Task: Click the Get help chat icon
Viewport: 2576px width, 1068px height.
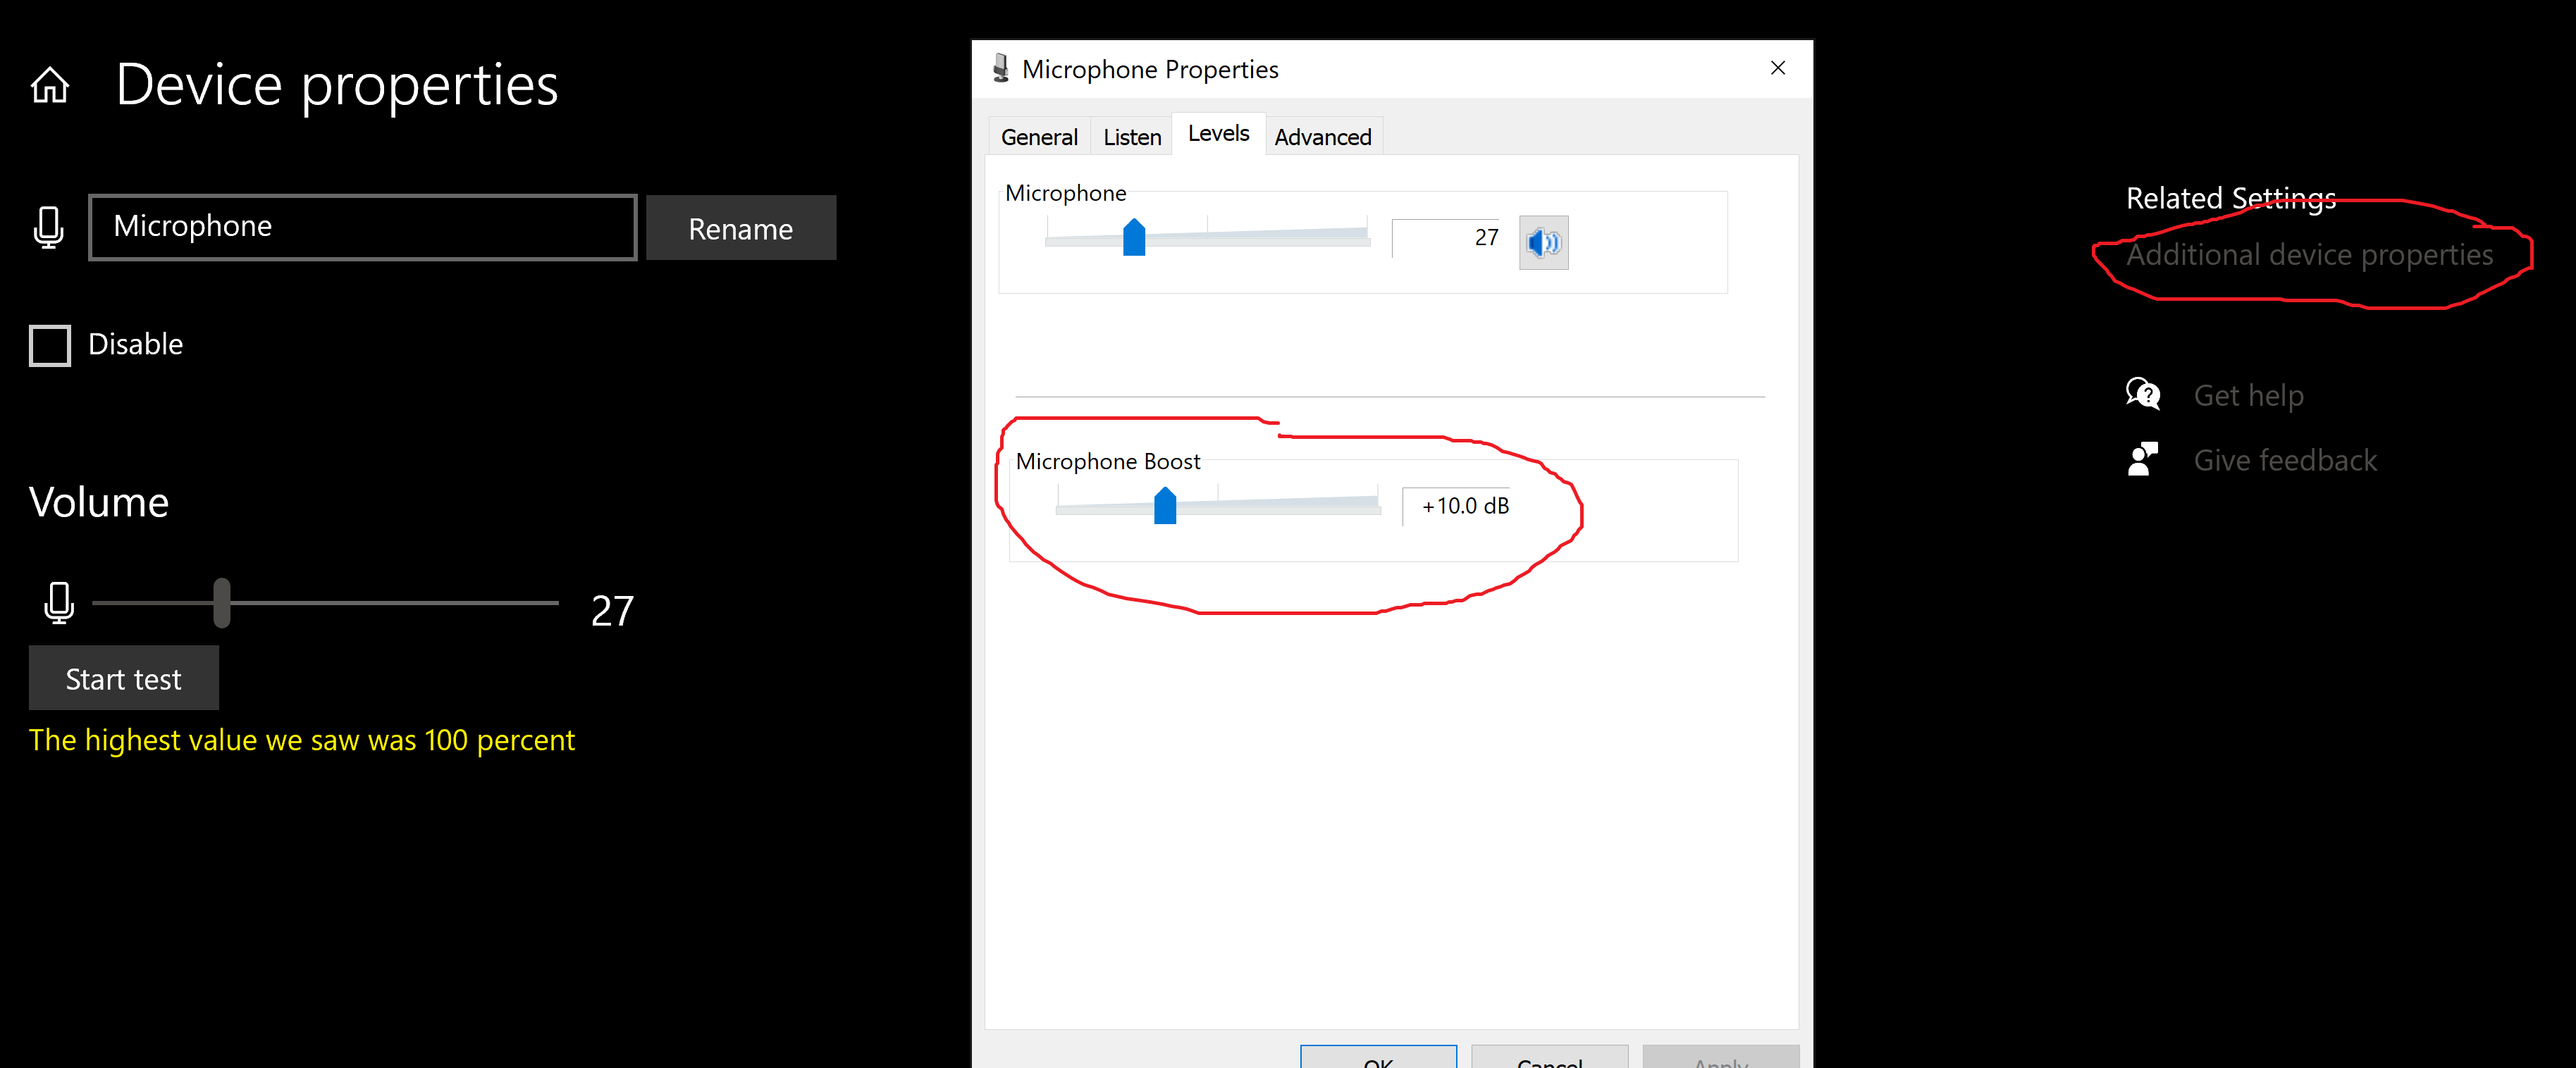Action: pos(2142,394)
